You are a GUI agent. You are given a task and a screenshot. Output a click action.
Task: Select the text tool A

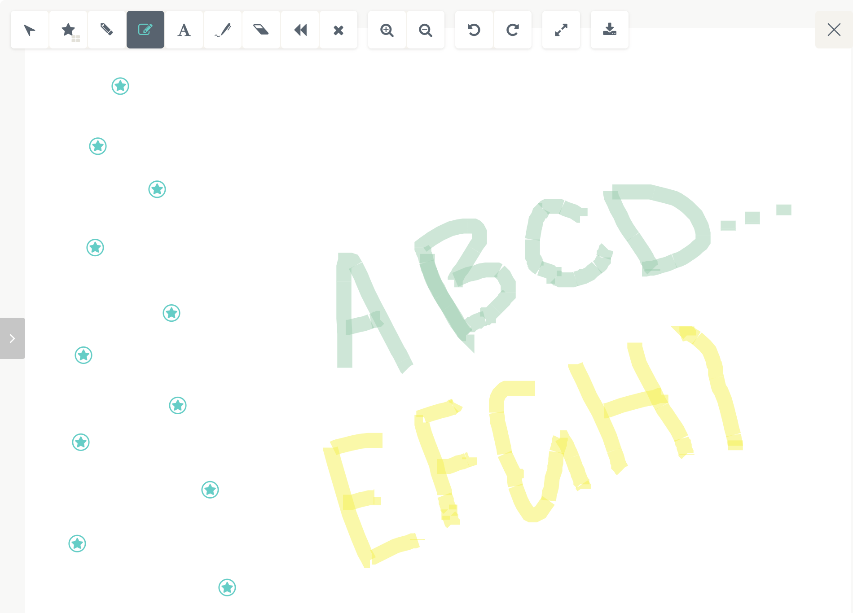point(184,30)
